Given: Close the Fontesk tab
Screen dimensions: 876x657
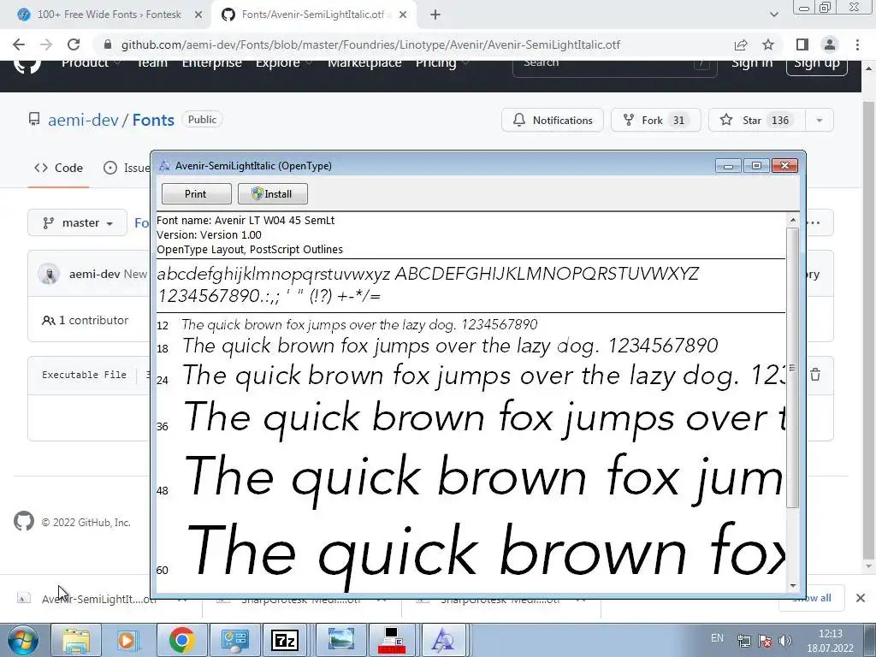Looking at the screenshot, I should [198, 15].
